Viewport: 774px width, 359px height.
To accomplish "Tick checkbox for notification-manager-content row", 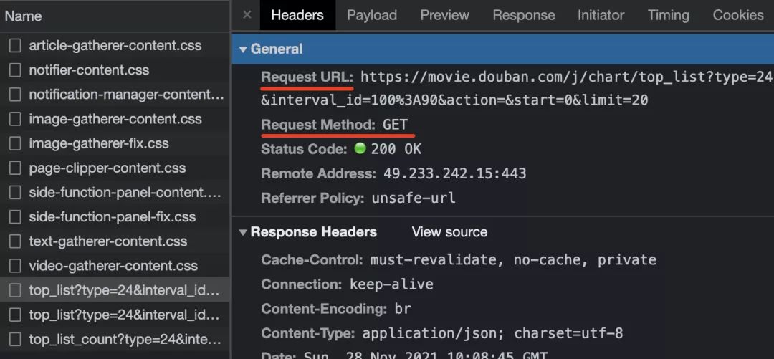I will click(15, 95).
